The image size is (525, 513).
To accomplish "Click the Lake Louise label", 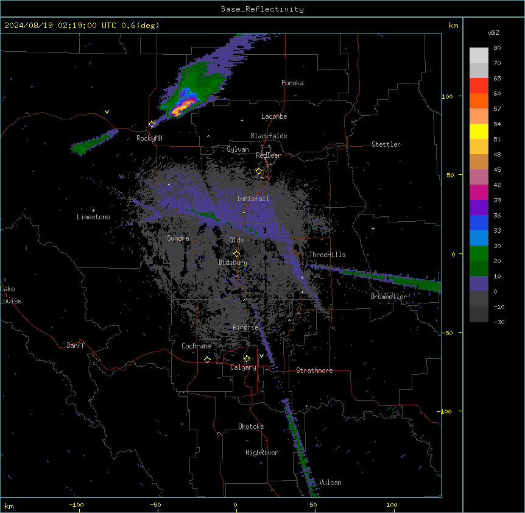I will (11, 295).
